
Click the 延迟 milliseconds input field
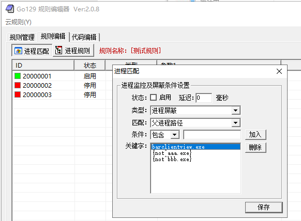pos(204,98)
